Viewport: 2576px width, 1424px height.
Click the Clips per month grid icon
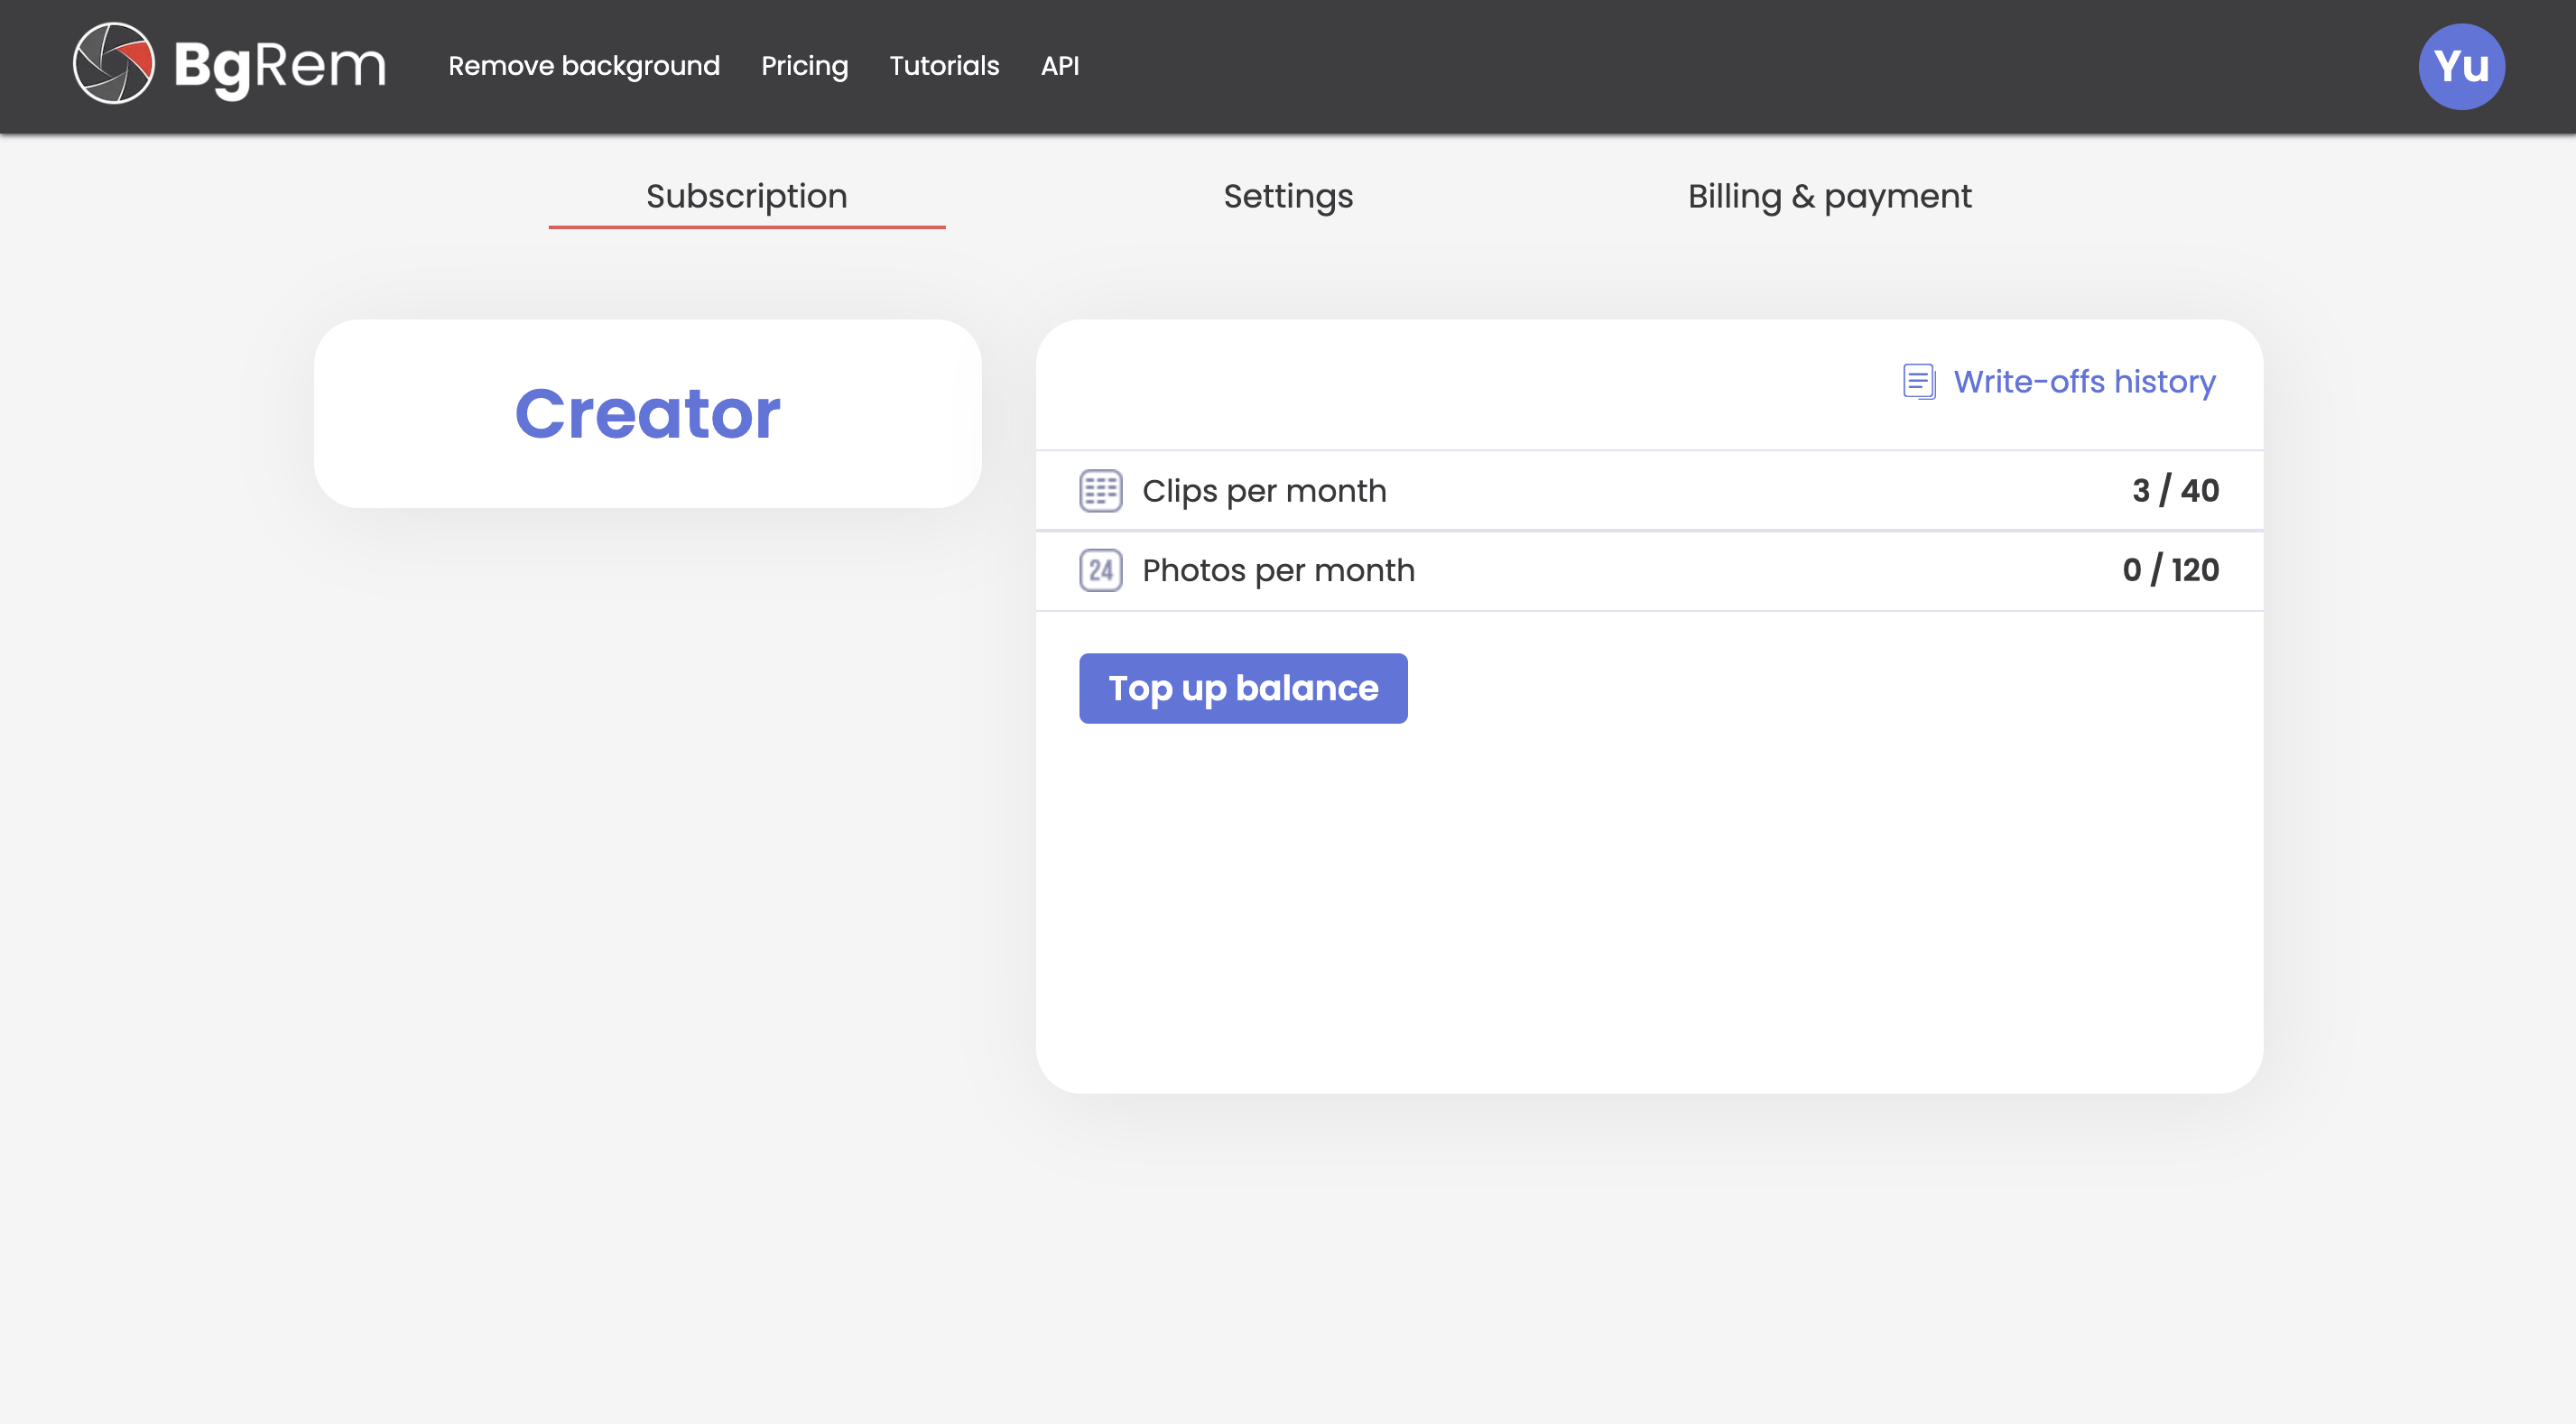1100,491
